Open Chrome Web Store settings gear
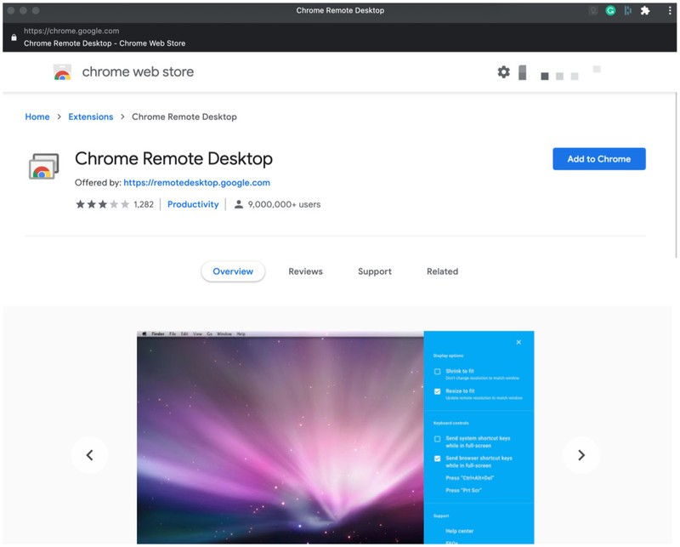Viewport: 680px width, 547px height. click(x=503, y=72)
